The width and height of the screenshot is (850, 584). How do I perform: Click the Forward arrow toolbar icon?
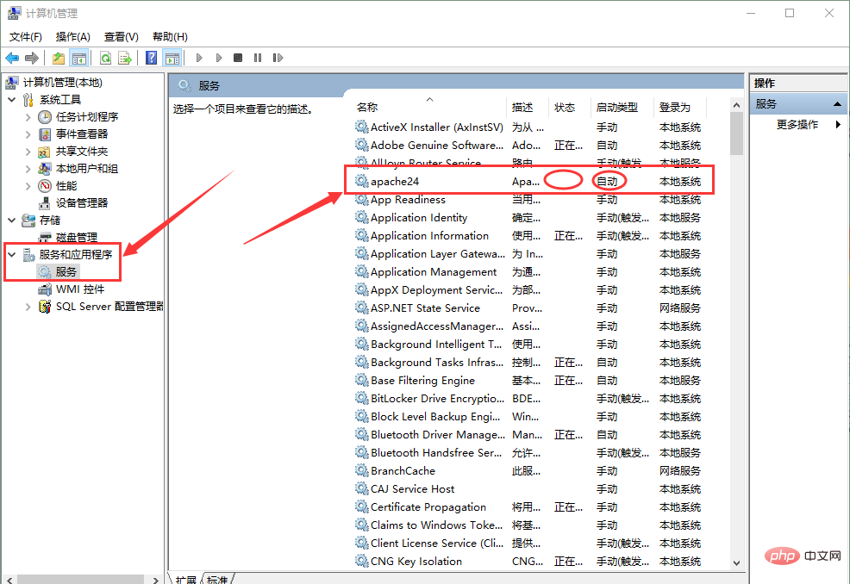32,58
